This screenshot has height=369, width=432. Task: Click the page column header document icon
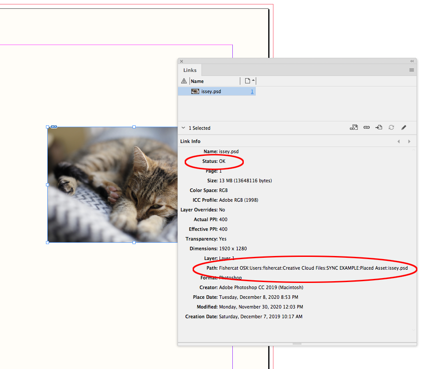247,81
